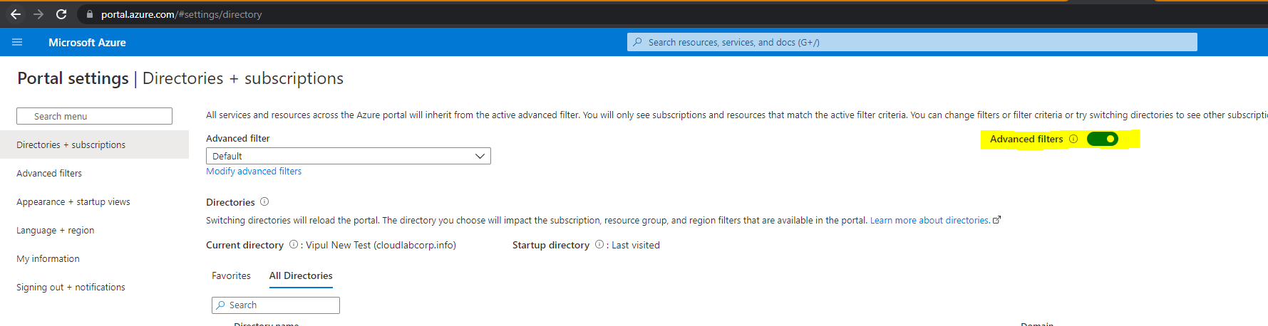Click the Microsoft Azure home title
This screenshot has height=326, width=1268.
[87, 42]
